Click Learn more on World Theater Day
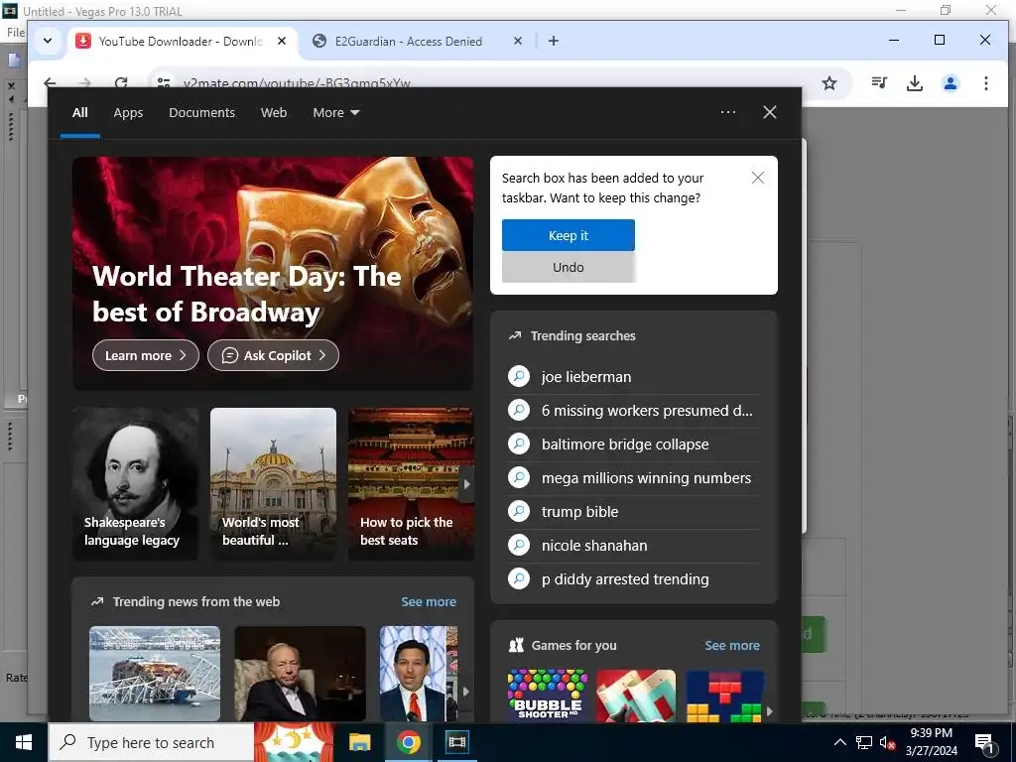1016x762 pixels. 145,355
